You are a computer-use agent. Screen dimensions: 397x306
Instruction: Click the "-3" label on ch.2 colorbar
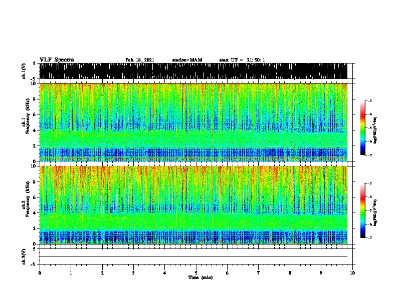pos(369,183)
